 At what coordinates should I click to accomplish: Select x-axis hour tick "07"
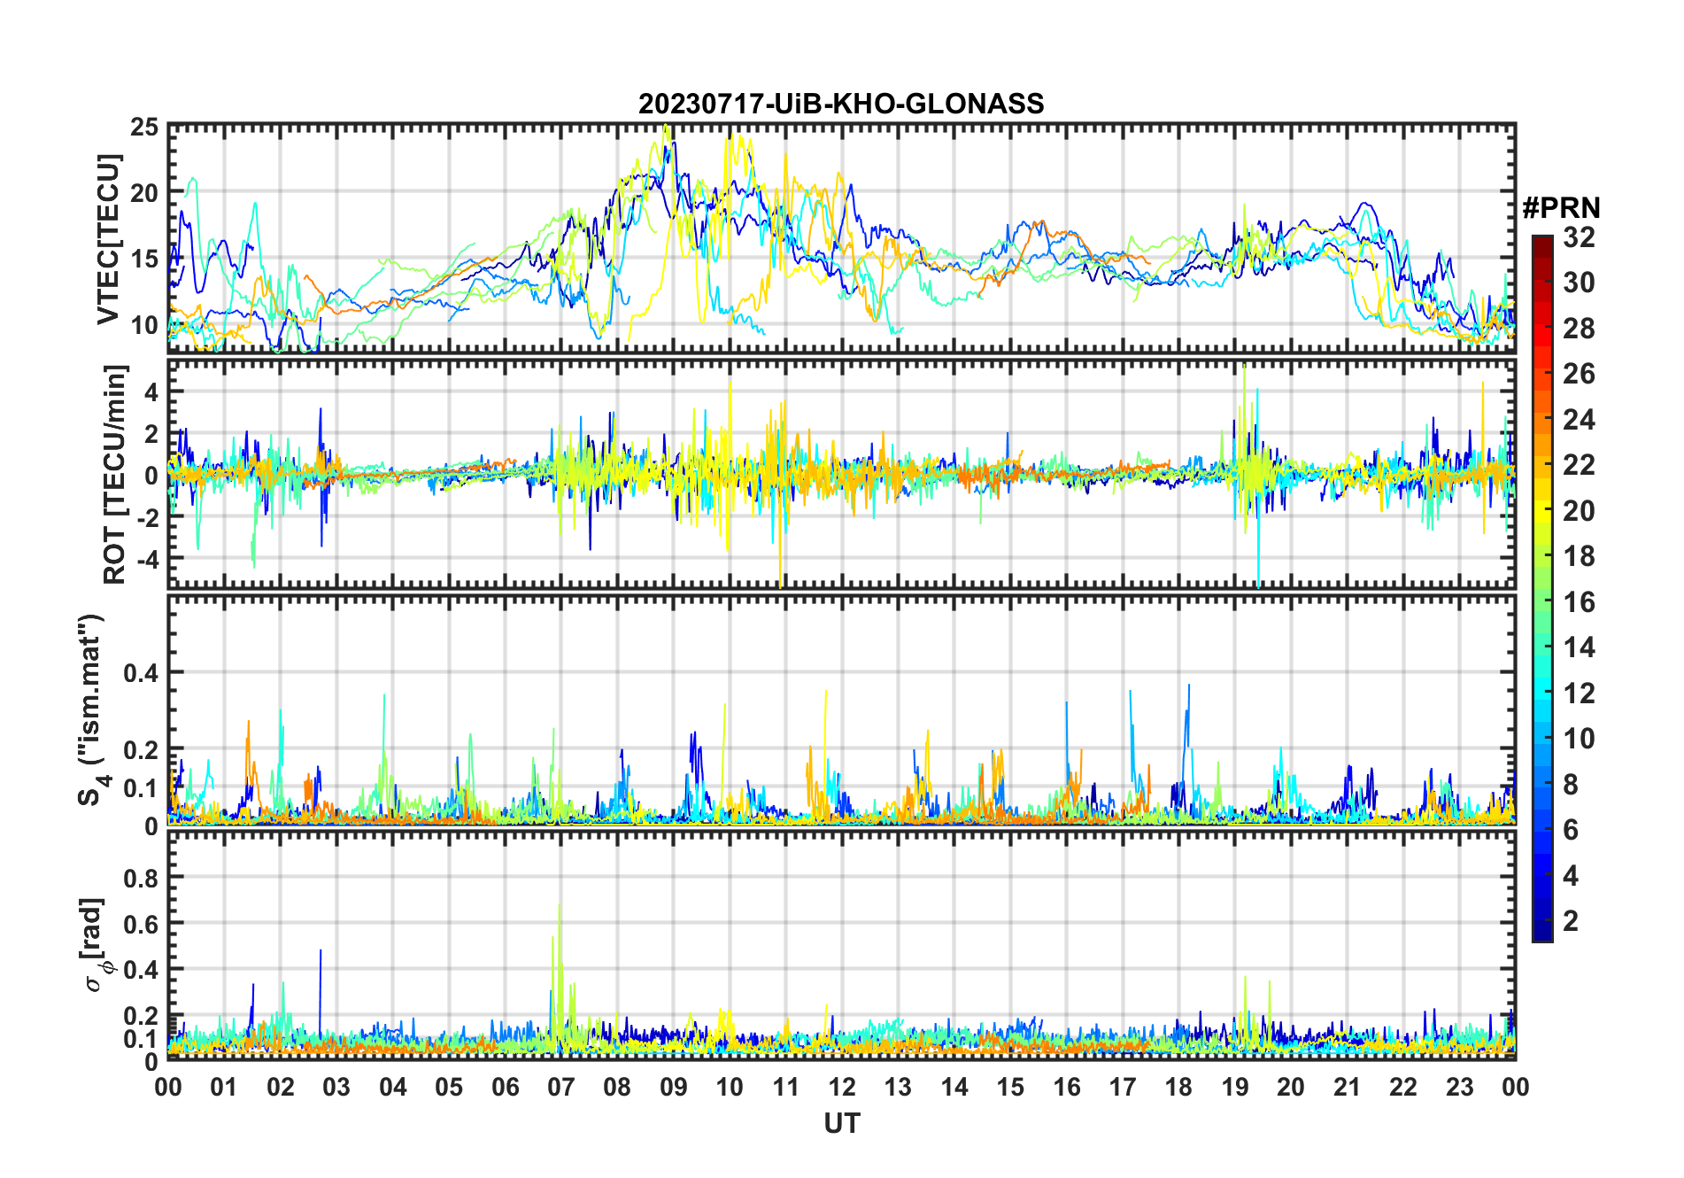[561, 1087]
